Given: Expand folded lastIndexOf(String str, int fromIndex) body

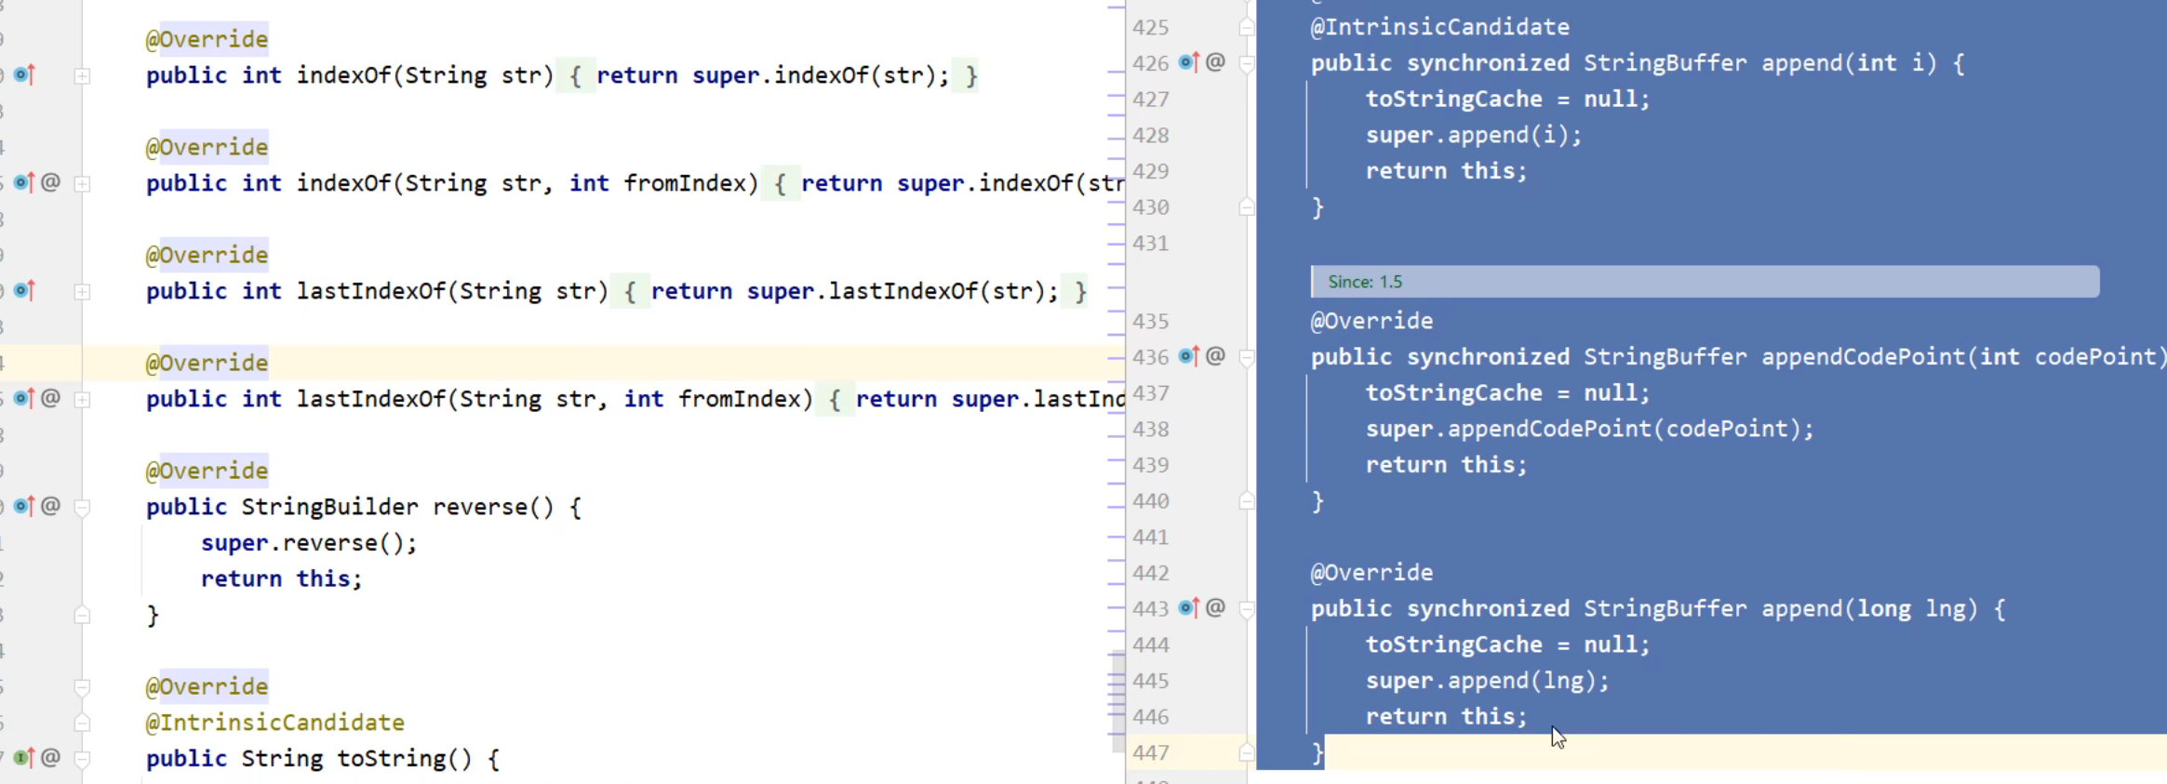Looking at the screenshot, I should coord(82,399).
